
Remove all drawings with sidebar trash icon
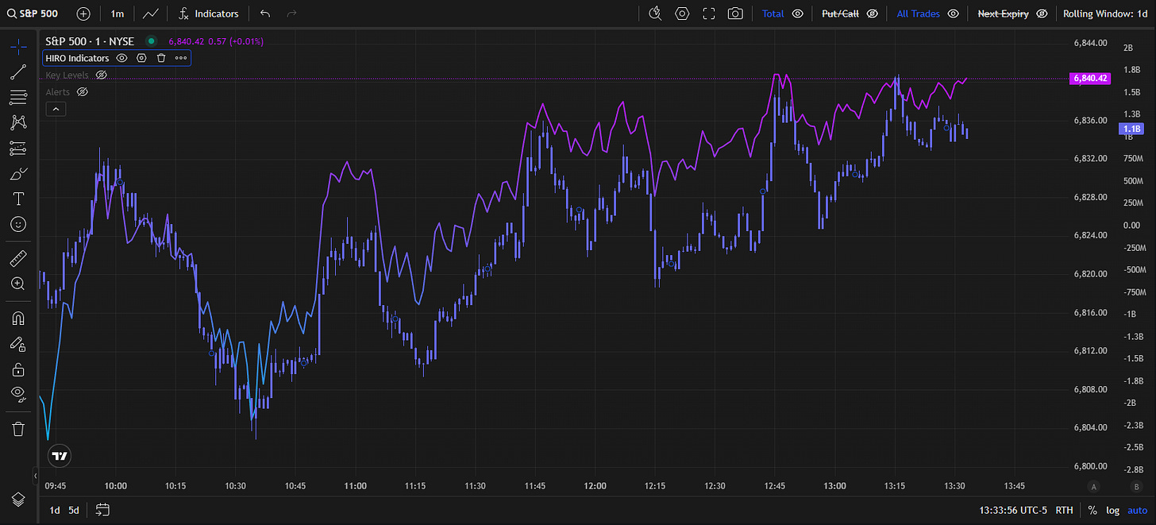[18, 429]
